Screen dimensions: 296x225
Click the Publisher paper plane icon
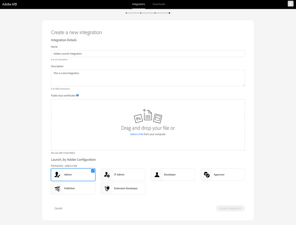58,188
